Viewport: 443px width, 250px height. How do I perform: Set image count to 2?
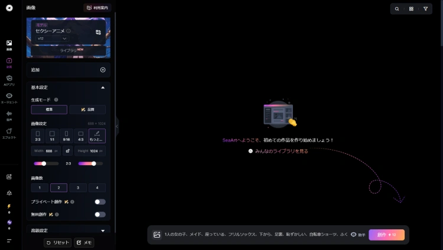(x=58, y=187)
